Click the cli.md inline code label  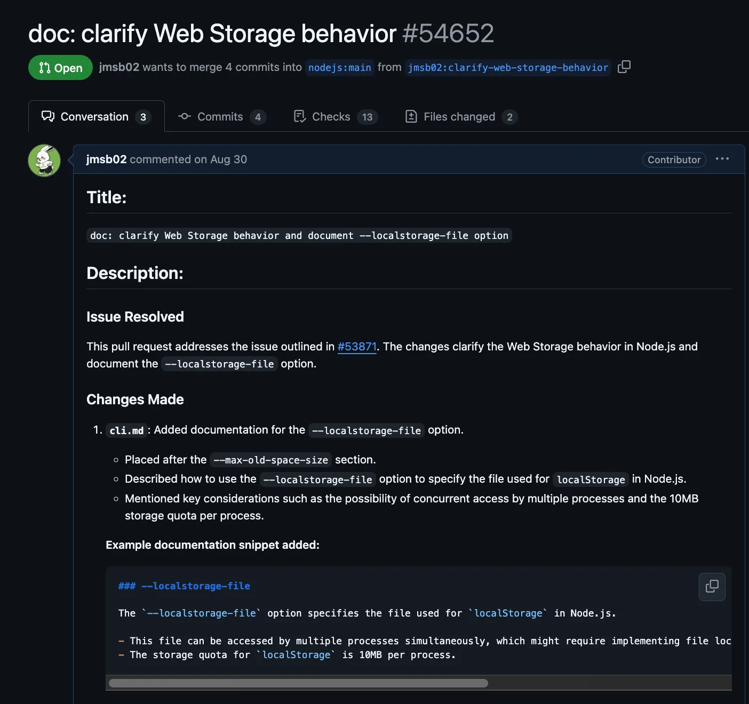pyautogui.click(x=126, y=430)
